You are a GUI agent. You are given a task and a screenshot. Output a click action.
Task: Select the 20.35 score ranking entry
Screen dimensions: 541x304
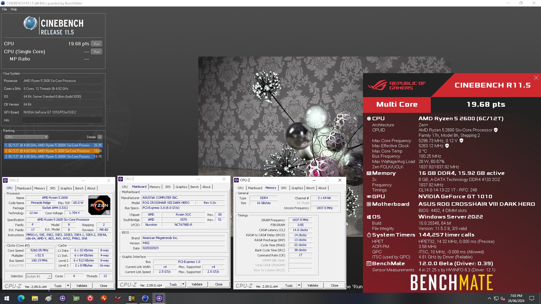53,145
